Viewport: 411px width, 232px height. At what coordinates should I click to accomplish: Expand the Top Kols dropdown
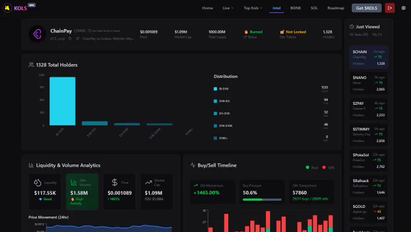pos(253,8)
